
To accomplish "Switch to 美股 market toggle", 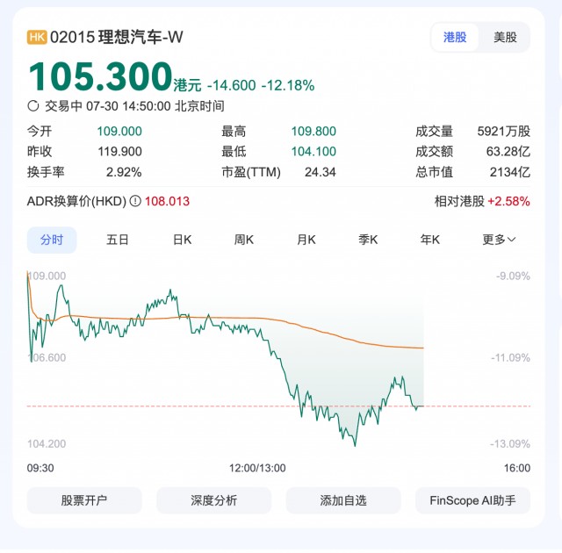I will click(x=505, y=37).
